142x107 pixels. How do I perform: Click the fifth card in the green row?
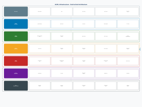128,36
